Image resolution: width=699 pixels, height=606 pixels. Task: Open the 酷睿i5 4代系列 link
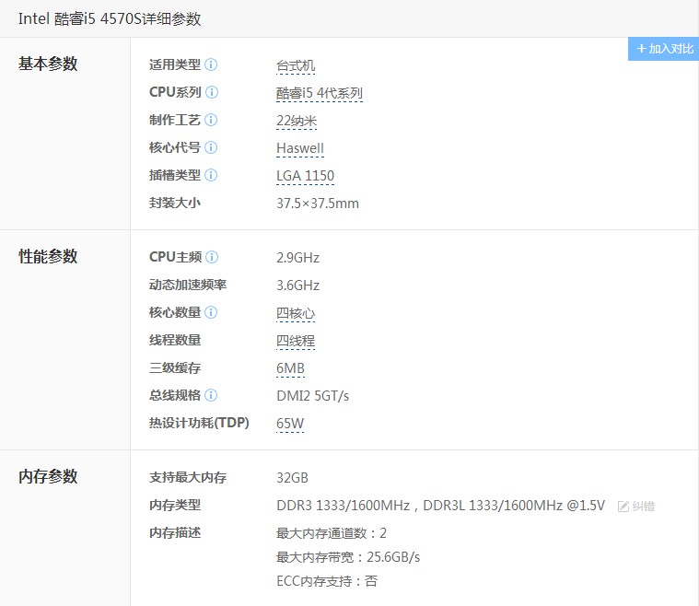(320, 94)
